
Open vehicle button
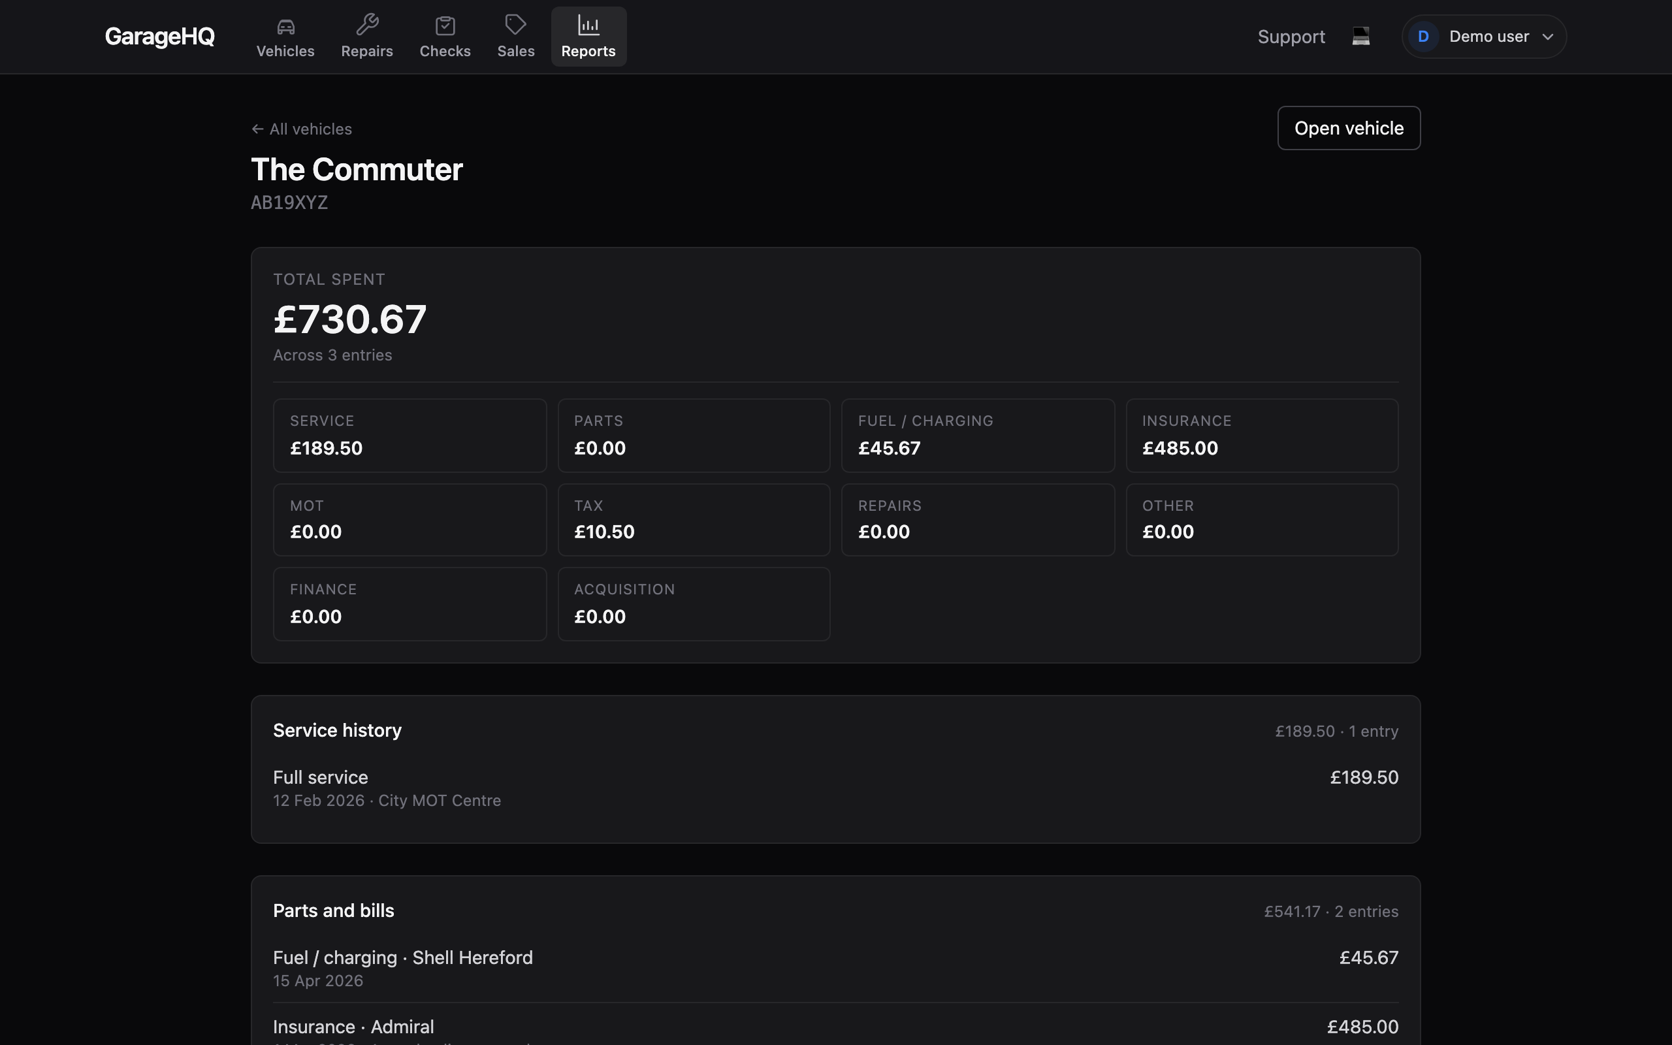pyautogui.click(x=1349, y=128)
